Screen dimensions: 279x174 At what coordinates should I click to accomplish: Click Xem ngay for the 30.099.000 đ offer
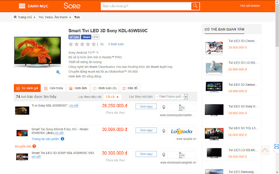146,130
